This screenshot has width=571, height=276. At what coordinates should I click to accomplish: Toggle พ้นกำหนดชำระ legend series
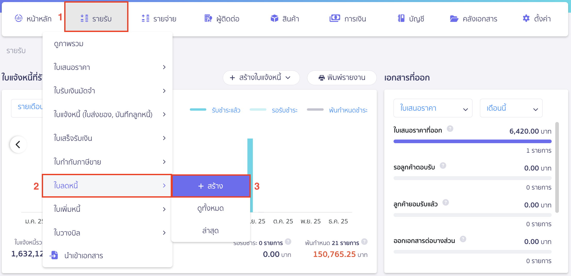(x=337, y=110)
